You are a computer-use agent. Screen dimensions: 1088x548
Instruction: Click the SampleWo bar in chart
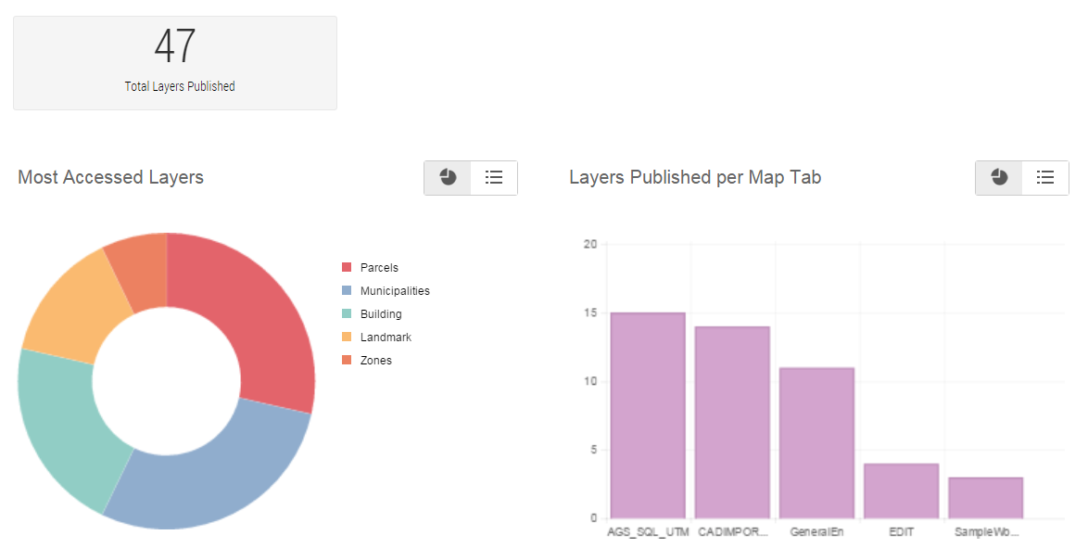pos(985,498)
